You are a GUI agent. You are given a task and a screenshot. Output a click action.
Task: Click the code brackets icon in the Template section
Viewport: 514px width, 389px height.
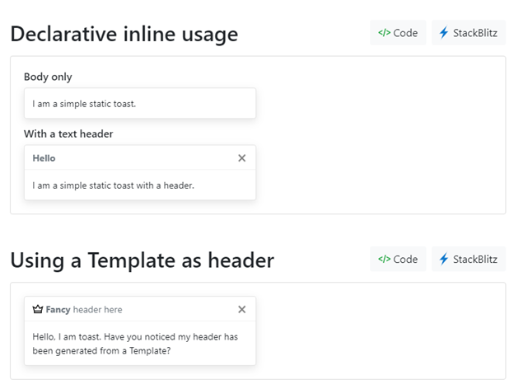point(384,259)
